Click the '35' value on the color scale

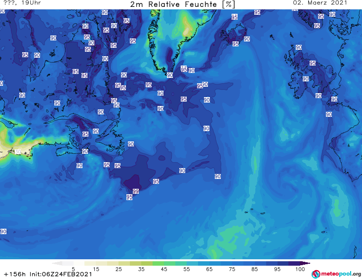pyautogui.click(x=141, y=269)
